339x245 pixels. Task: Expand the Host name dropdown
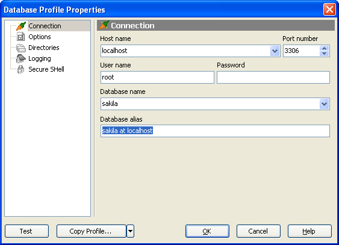275,51
